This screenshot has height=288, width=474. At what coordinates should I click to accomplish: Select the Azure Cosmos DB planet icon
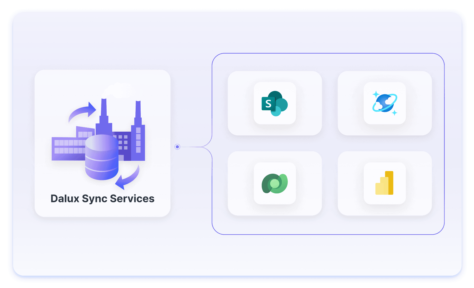pyautogui.click(x=385, y=103)
